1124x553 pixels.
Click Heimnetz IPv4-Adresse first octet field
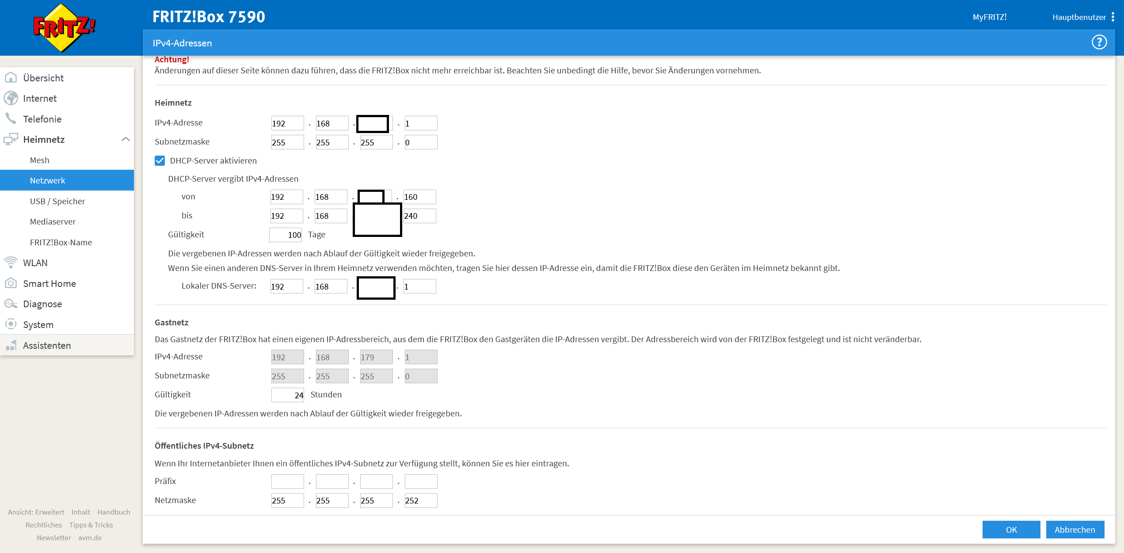288,123
